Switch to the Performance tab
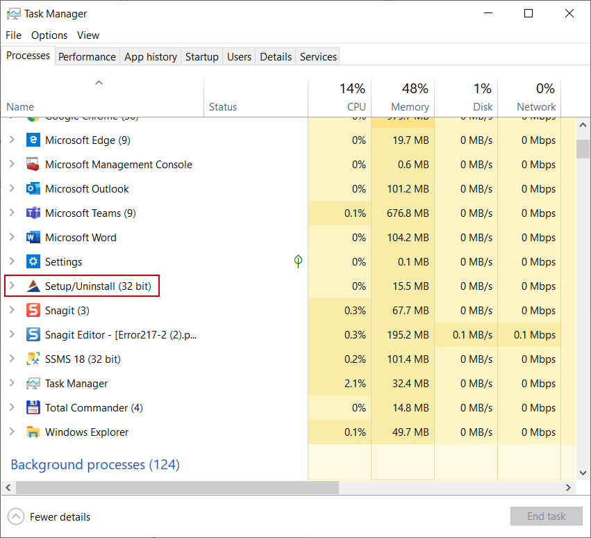The image size is (591, 538). [x=87, y=56]
